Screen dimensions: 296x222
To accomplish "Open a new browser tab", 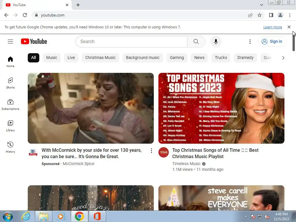I will coord(78,5).
